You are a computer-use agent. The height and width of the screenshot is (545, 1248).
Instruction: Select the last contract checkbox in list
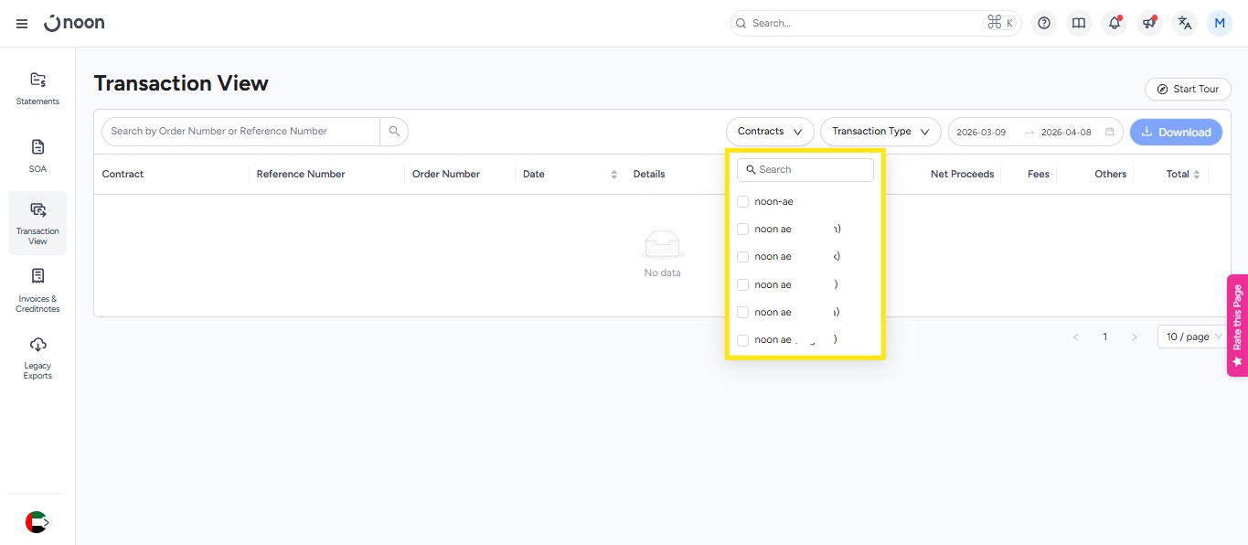[x=743, y=340]
